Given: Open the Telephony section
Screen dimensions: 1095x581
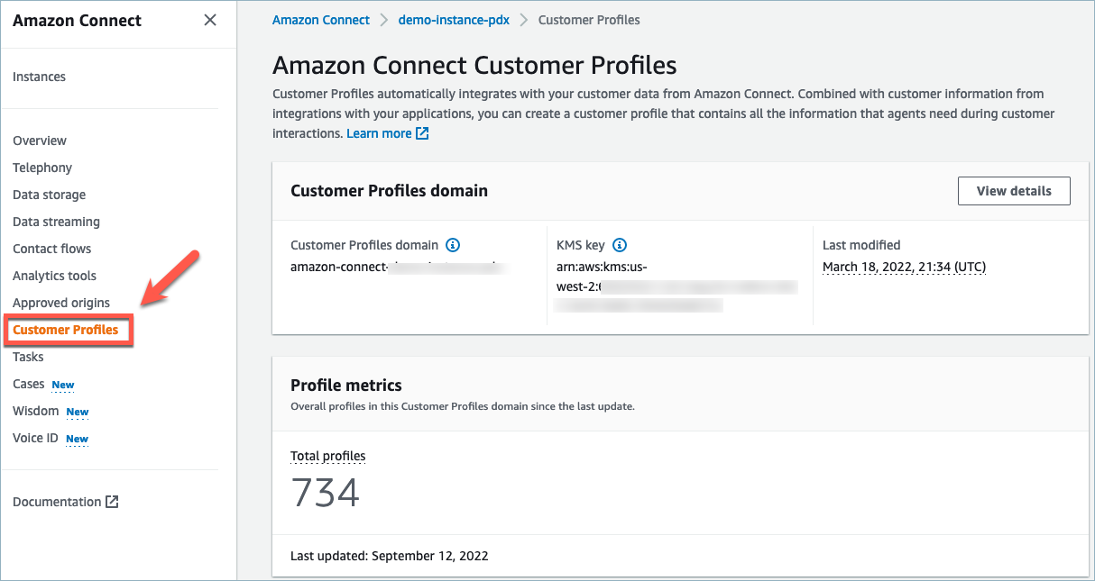Looking at the screenshot, I should tap(42, 168).
